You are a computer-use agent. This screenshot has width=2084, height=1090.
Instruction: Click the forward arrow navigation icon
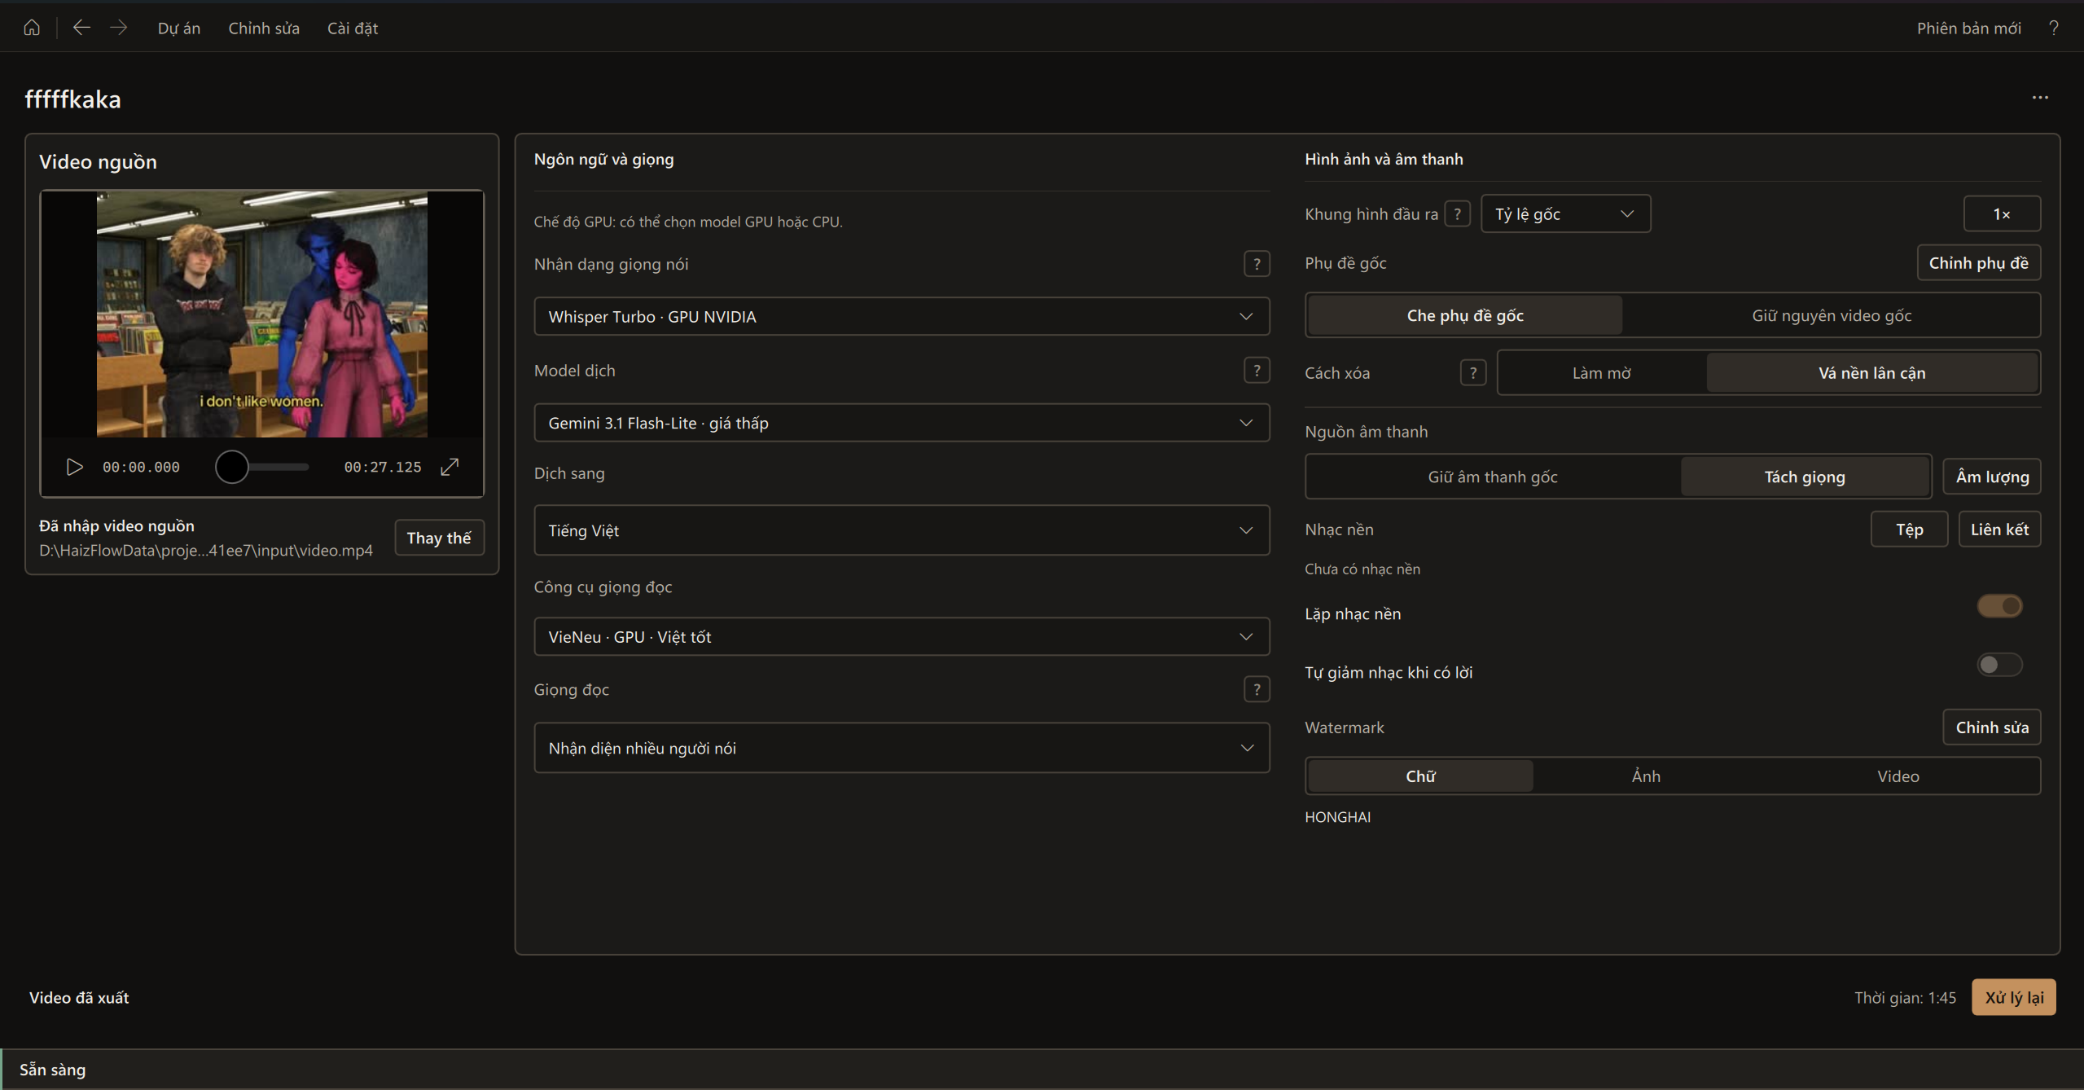click(x=119, y=28)
